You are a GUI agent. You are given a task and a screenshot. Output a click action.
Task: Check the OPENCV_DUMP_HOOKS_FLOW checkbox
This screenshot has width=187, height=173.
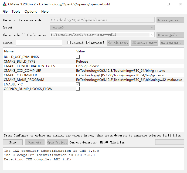[x=78, y=89]
